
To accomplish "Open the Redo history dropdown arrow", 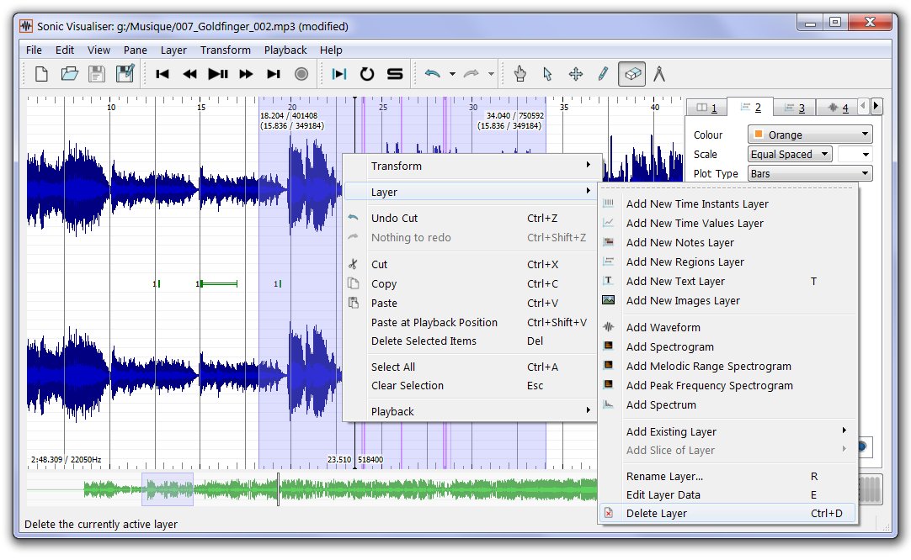I will pos(491,74).
